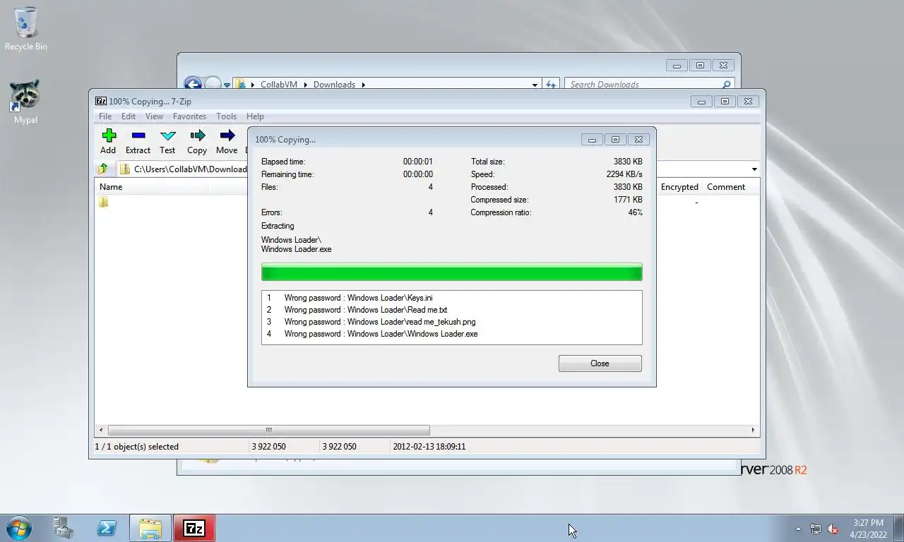Viewport: 904px width, 542px height.
Task: Click the date 2012-02-13 18:09:11 in status bar
Action: (429, 447)
